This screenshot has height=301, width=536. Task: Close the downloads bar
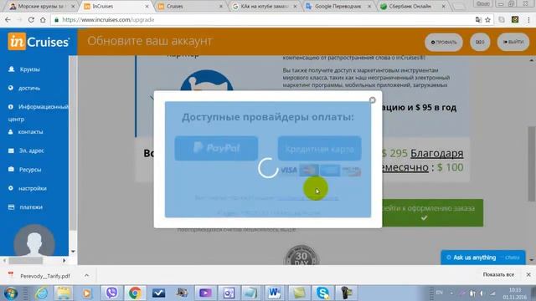click(528, 274)
